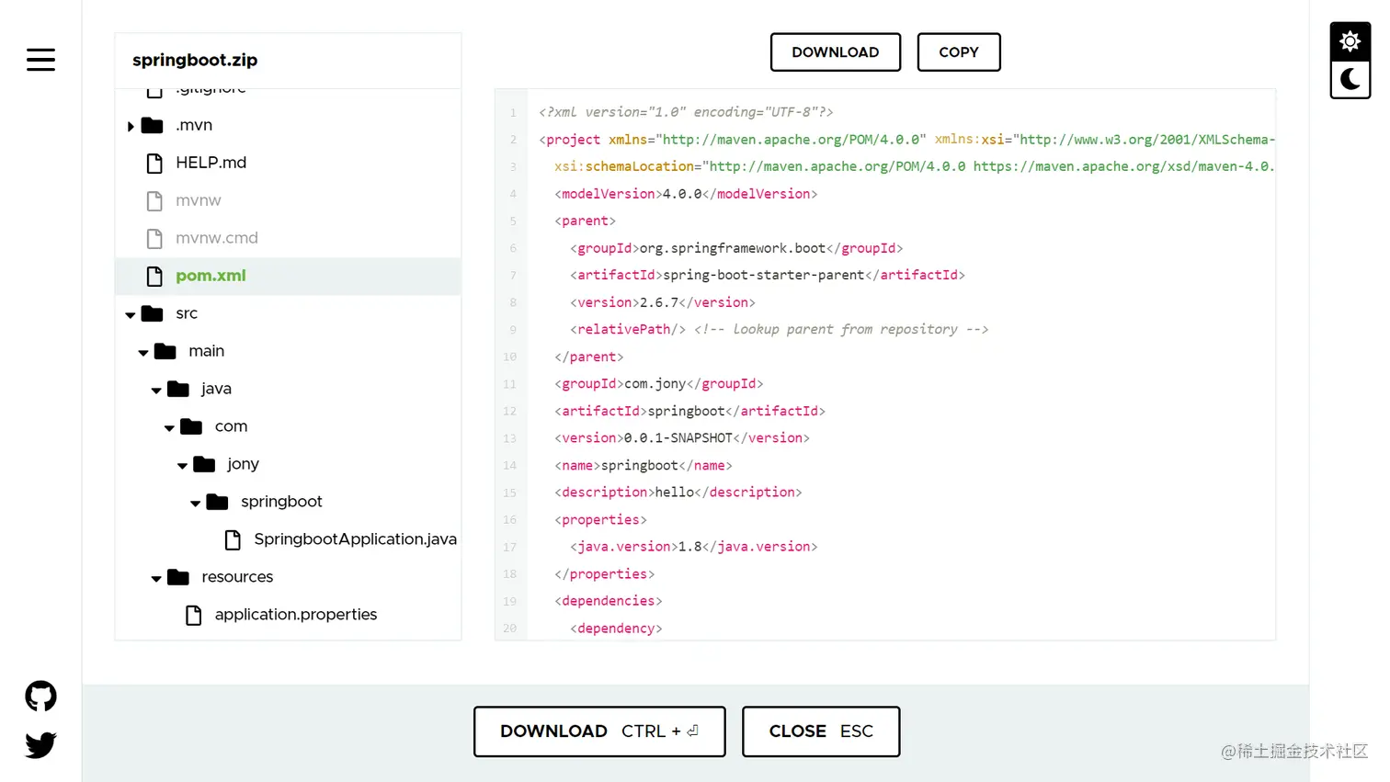The height and width of the screenshot is (782, 1390).
Task: Click the java folder icon
Action: point(178,390)
